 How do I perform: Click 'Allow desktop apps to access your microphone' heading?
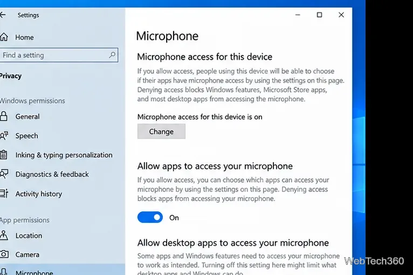click(x=233, y=243)
